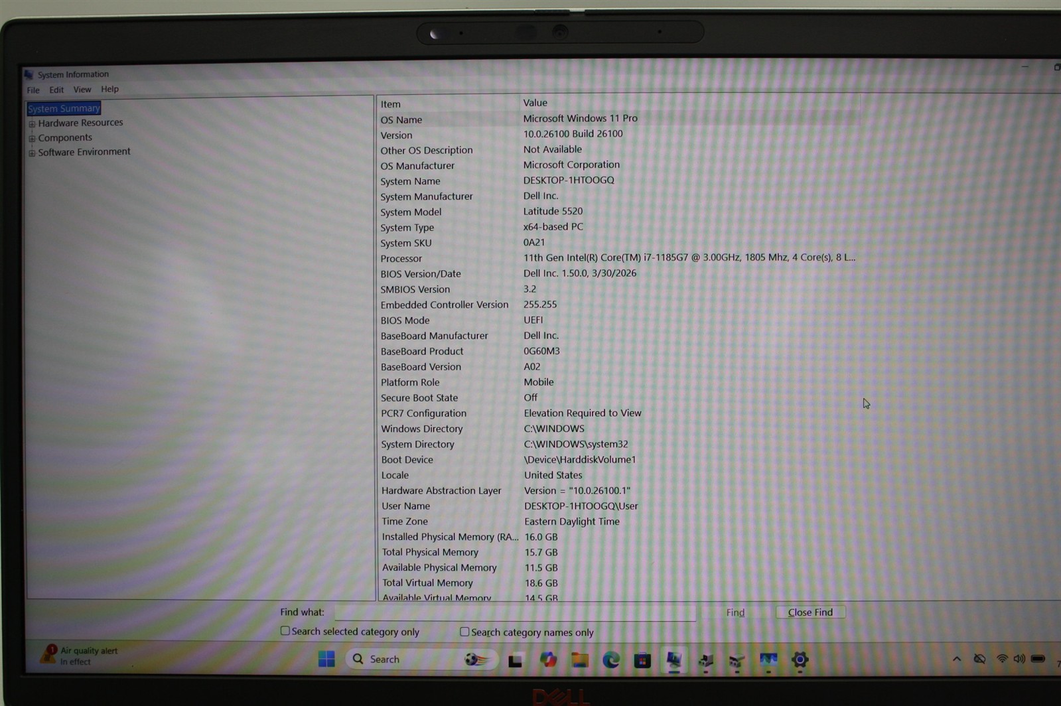Select the Processor row

click(x=618, y=258)
